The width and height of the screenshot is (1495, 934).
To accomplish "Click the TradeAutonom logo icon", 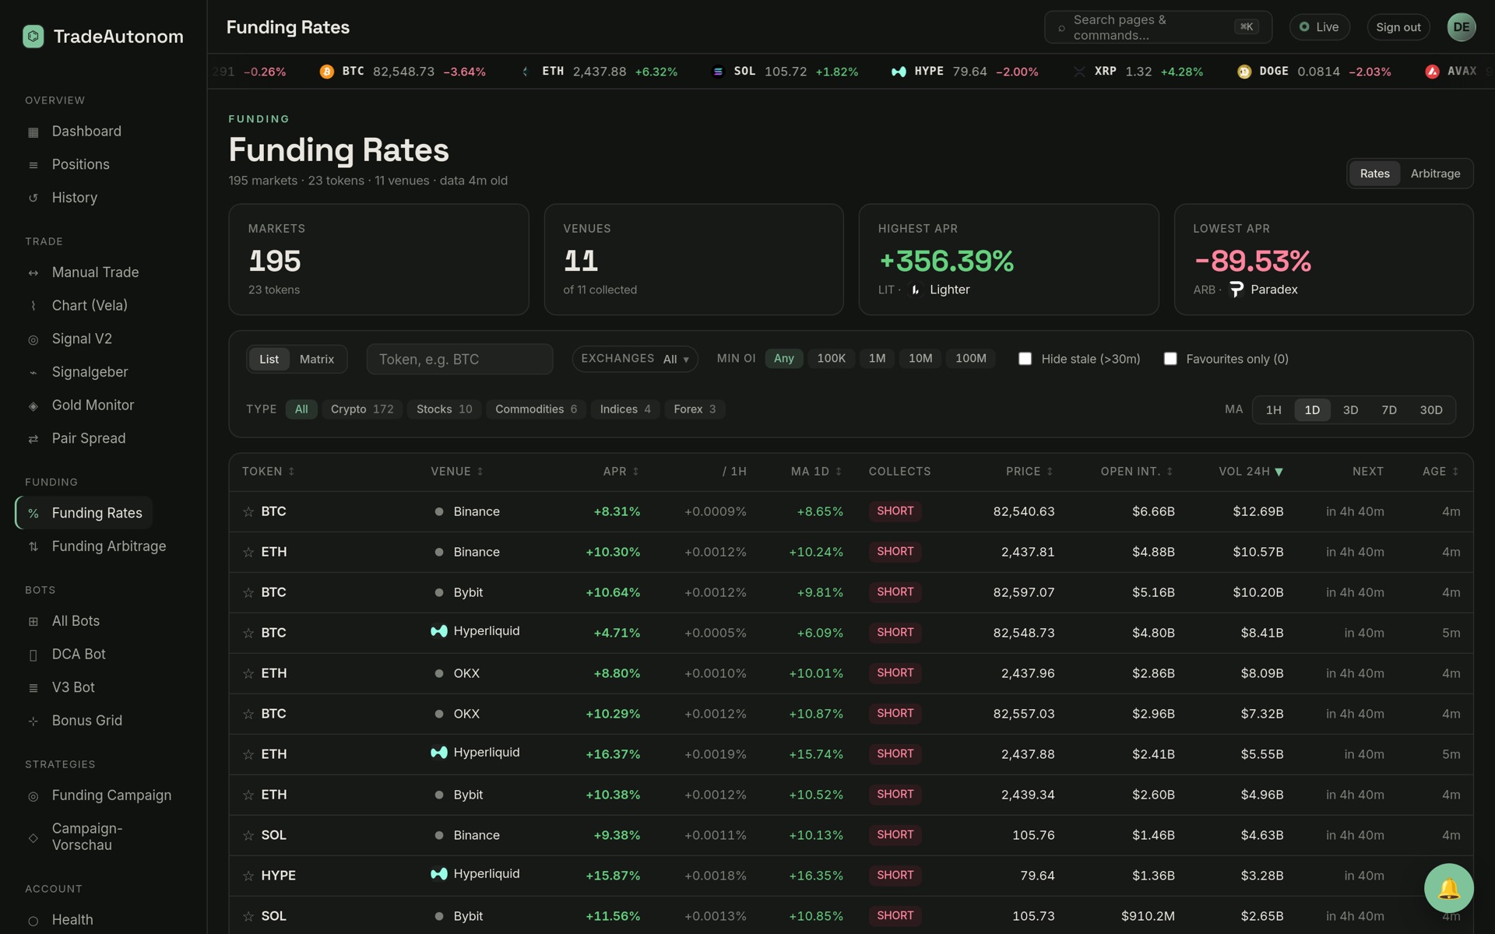I will (x=33, y=37).
